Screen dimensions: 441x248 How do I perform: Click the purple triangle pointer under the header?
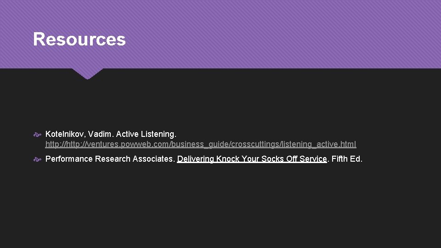[x=87, y=73]
